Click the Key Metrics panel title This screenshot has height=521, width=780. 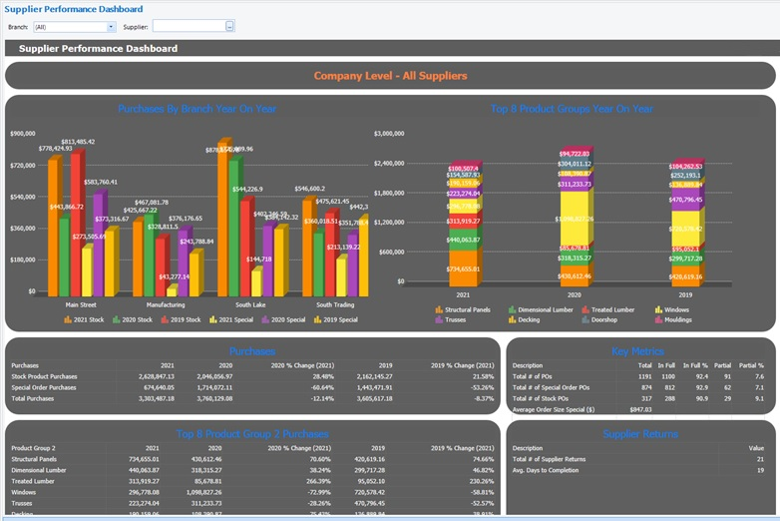(x=637, y=351)
